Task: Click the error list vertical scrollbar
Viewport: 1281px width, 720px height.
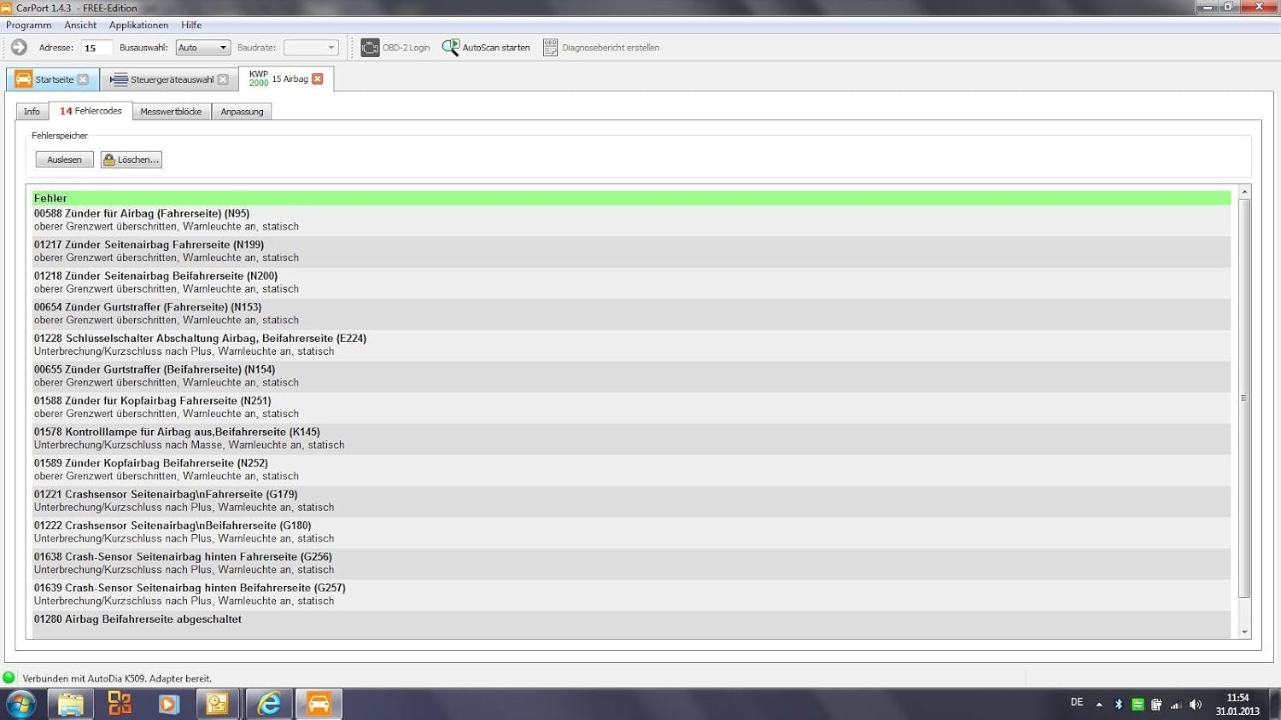Action: [1244, 398]
